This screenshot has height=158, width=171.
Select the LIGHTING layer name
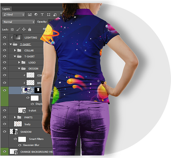coord(31,38)
